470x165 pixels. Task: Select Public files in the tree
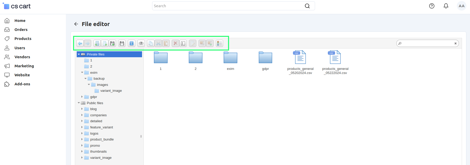click(95, 103)
